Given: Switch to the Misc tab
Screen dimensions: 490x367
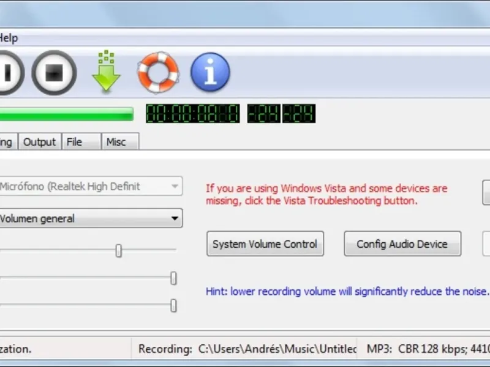Looking at the screenshot, I should 120,142.
